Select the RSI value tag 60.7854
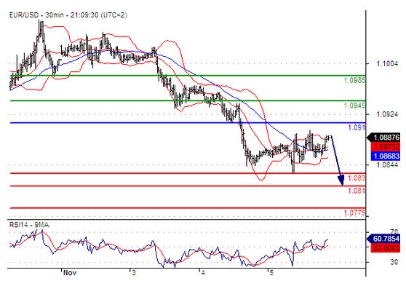 383,239
